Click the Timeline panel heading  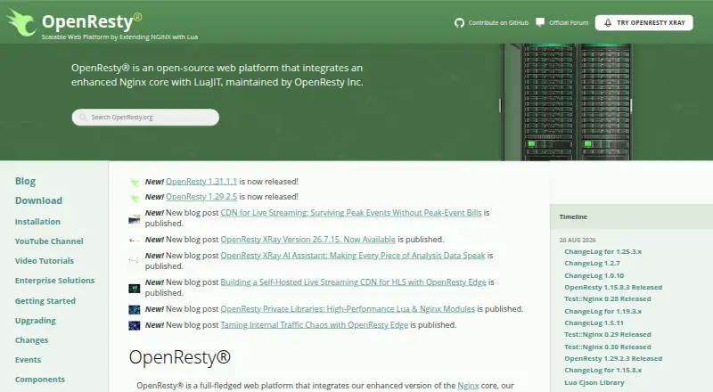pos(573,216)
